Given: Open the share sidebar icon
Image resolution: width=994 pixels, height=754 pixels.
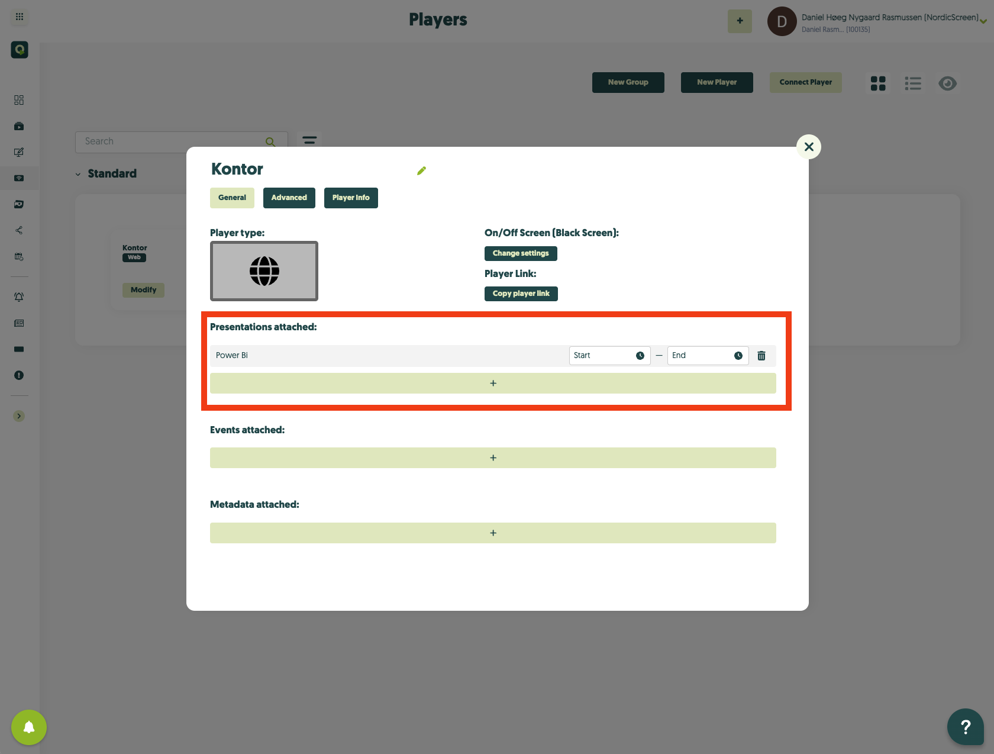Looking at the screenshot, I should coord(19,230).
